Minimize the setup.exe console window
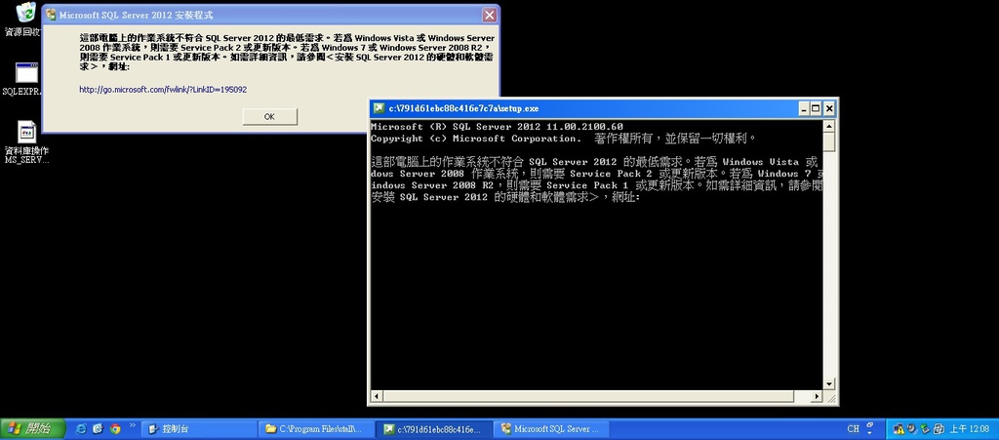Viewport: 999px width, 440px height. pyautogui.click(x=804, y=108)
